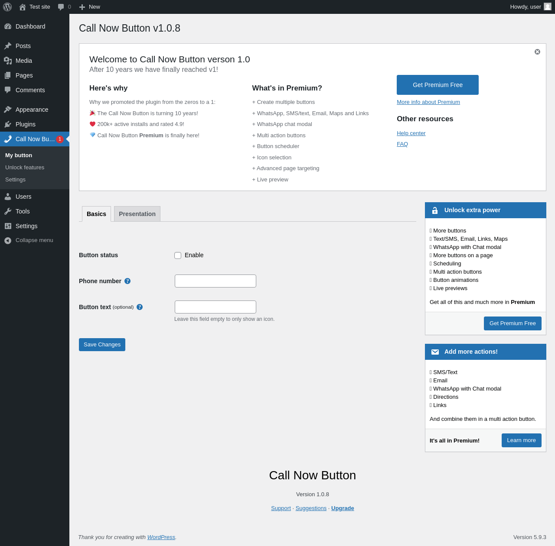Click the Settings sliders icon in sidebar

(x=8, y=226)
